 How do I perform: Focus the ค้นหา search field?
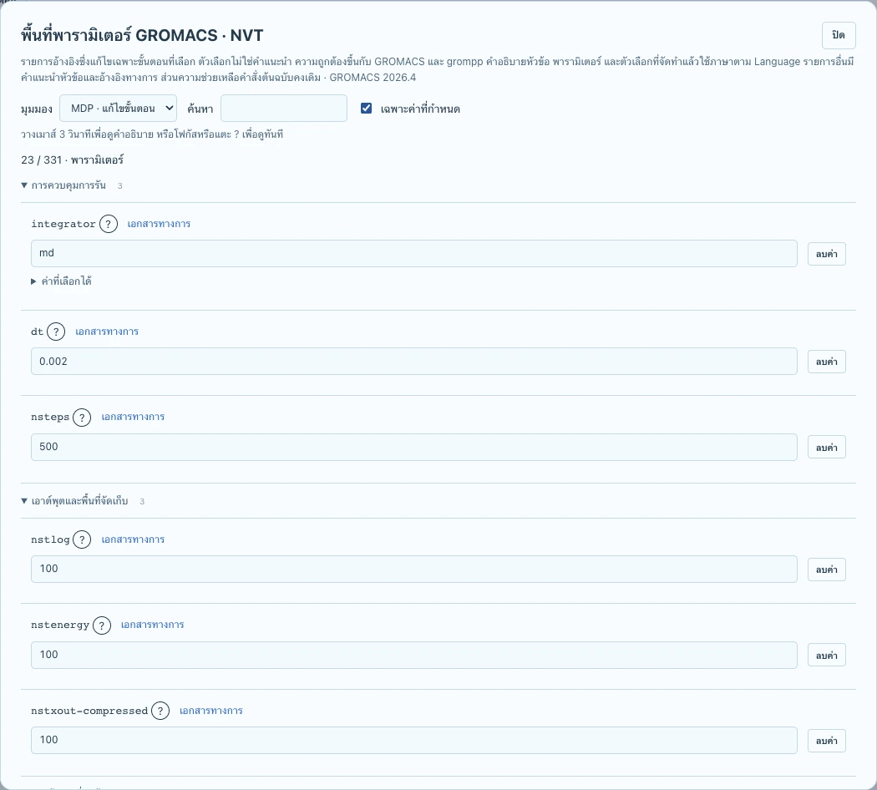pyautogui.click(x=284, y=109)
